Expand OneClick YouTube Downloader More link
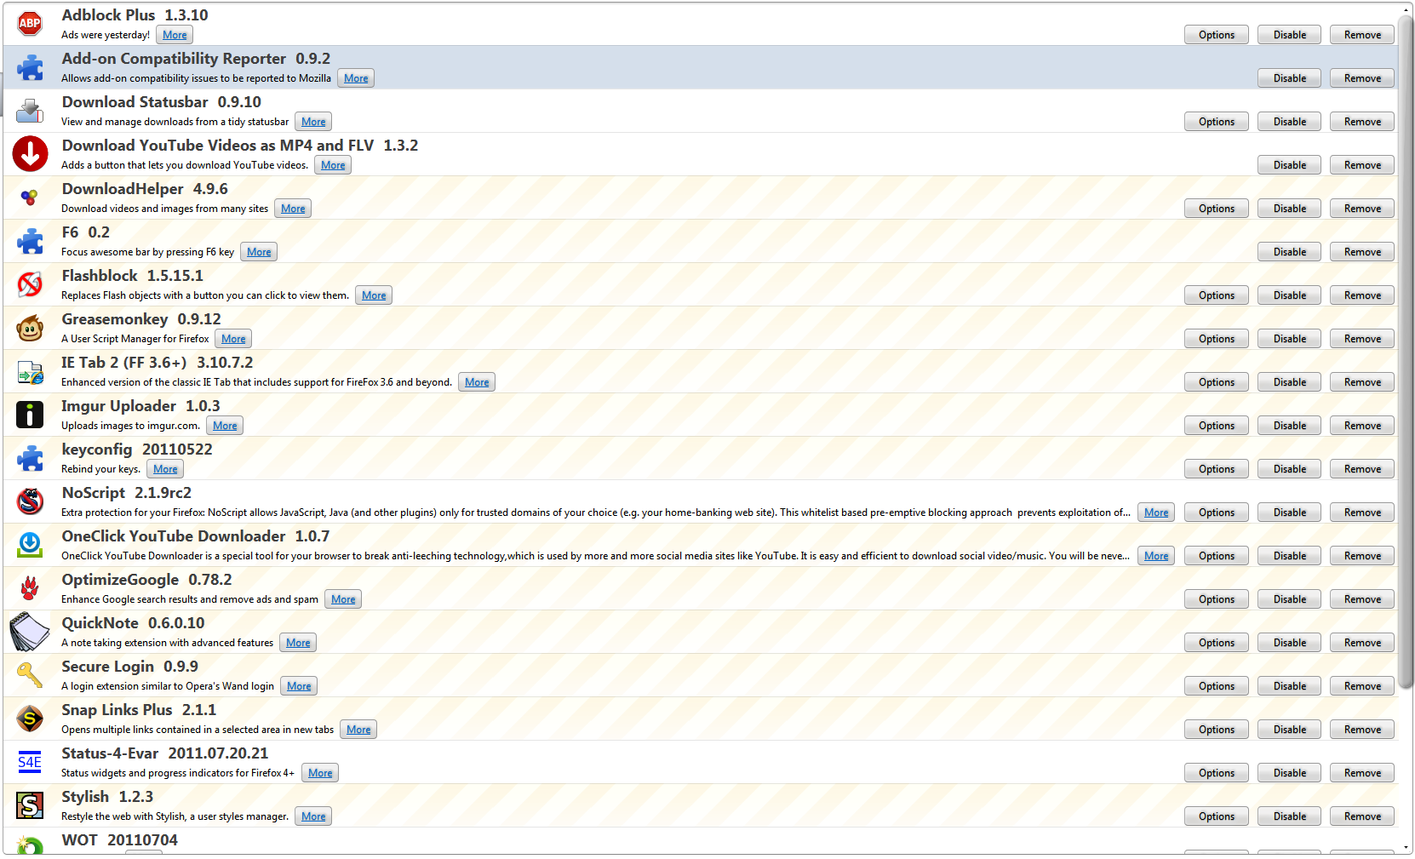Screen dimensions: 1415x859 [1156, 556]
